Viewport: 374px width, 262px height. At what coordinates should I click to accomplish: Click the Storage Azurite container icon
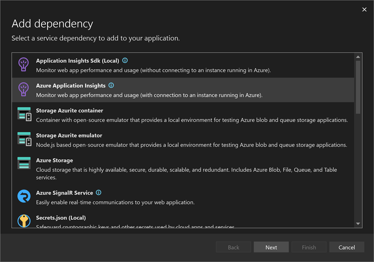(24, 114)
